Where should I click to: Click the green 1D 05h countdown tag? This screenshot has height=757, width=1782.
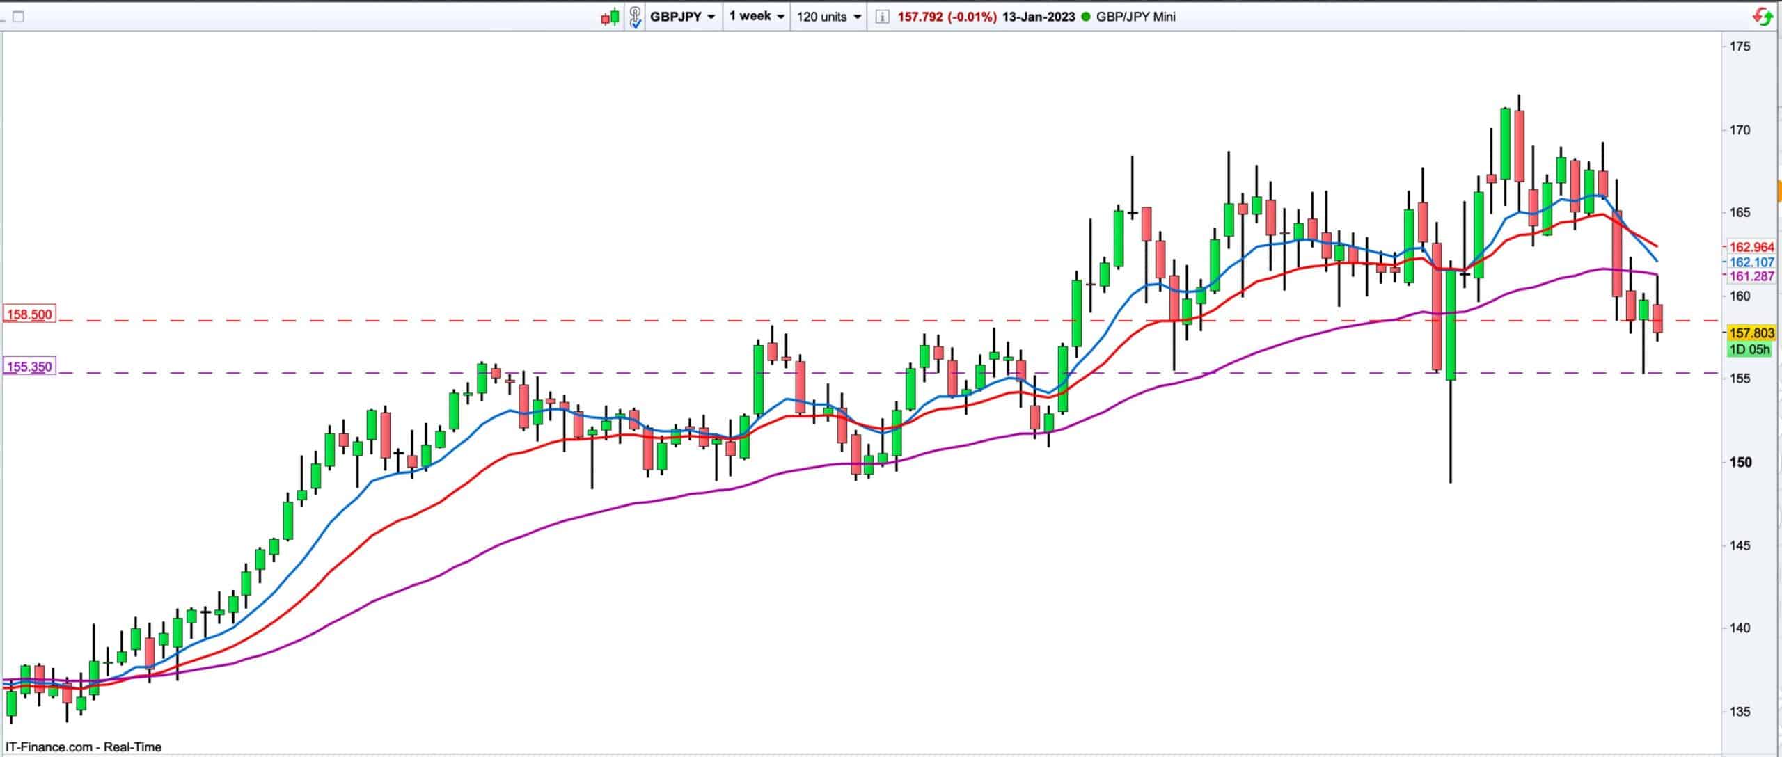tap(1751, 349)
